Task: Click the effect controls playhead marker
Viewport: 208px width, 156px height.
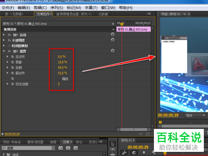Action: [122, 24]
